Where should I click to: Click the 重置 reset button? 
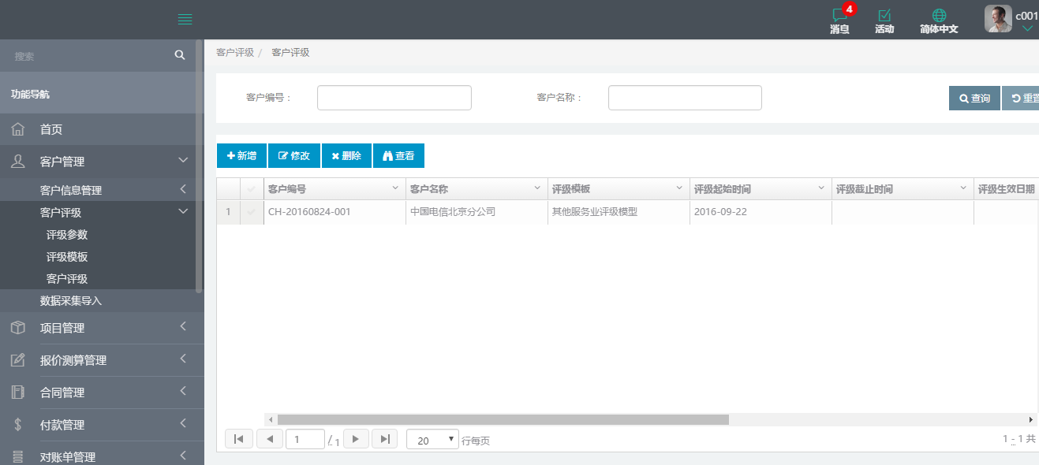tap(1021, 99)
